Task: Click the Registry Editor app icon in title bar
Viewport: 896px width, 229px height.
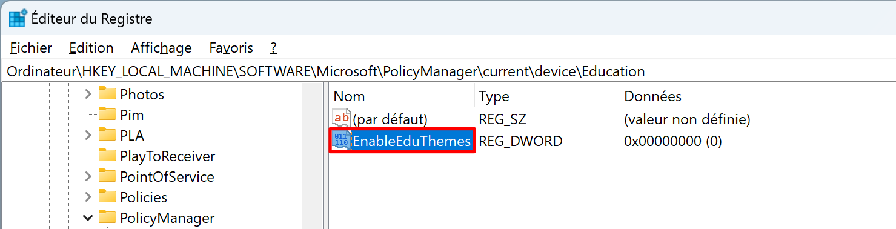Action: coord(17,19)
